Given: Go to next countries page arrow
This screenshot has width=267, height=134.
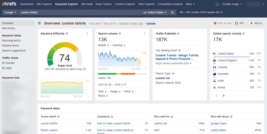Looking at the screenshot, I should click(224, 96).
